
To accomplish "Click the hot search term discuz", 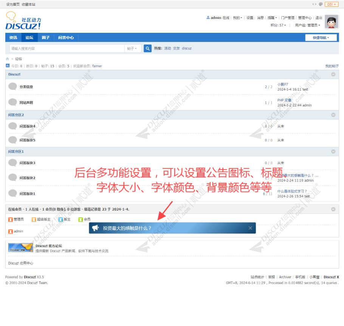I will 187,48.
